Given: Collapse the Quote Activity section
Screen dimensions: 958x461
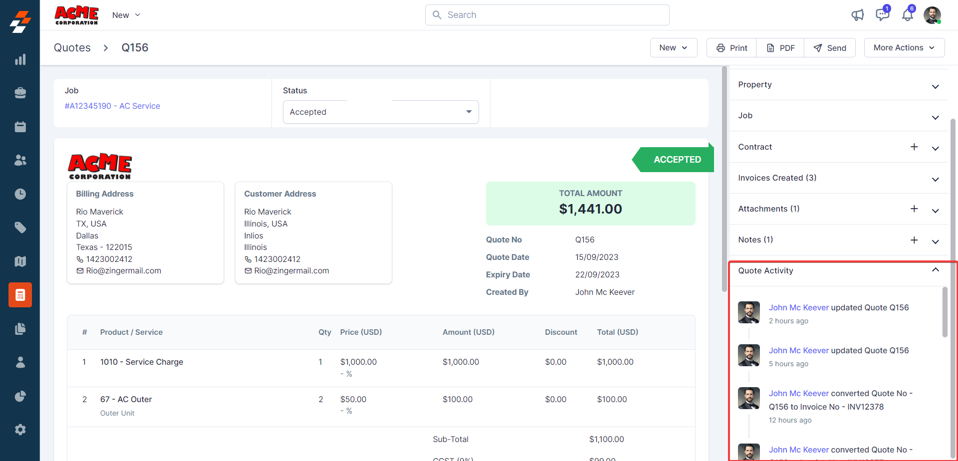Looking at the screenshot, I should pyautogui.click(x=935, y=270).
